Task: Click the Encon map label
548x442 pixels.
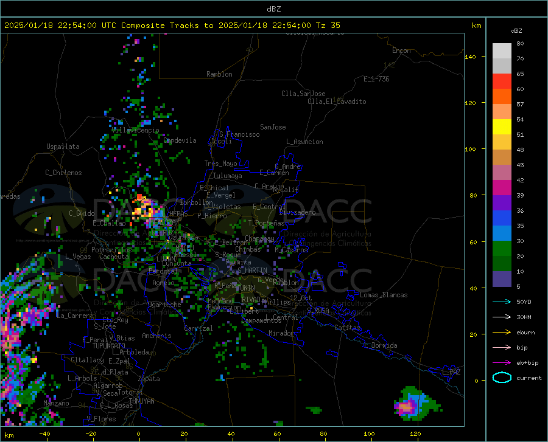Action: [401, 50]
